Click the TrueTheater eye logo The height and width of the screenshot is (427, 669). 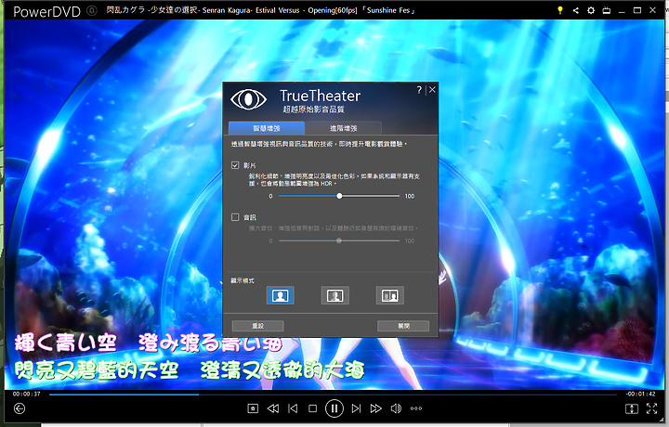click(249, 99)
